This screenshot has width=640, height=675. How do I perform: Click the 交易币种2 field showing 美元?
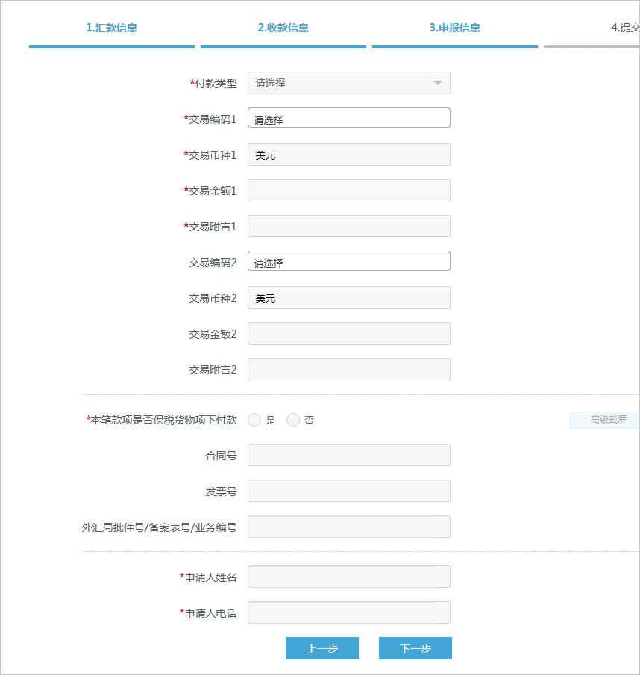coord(348,298)
